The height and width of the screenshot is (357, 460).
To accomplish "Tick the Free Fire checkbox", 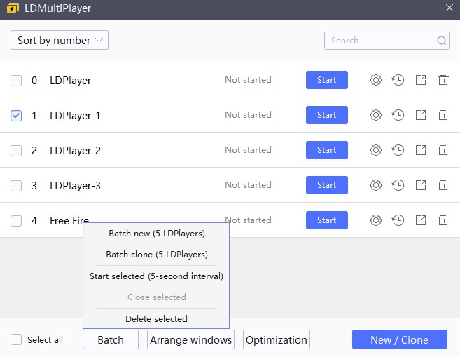I will point(16,221).
